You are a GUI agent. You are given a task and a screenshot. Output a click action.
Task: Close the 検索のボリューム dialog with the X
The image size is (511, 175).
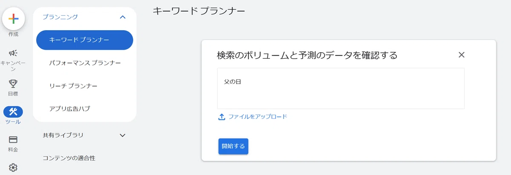point(461,54)
